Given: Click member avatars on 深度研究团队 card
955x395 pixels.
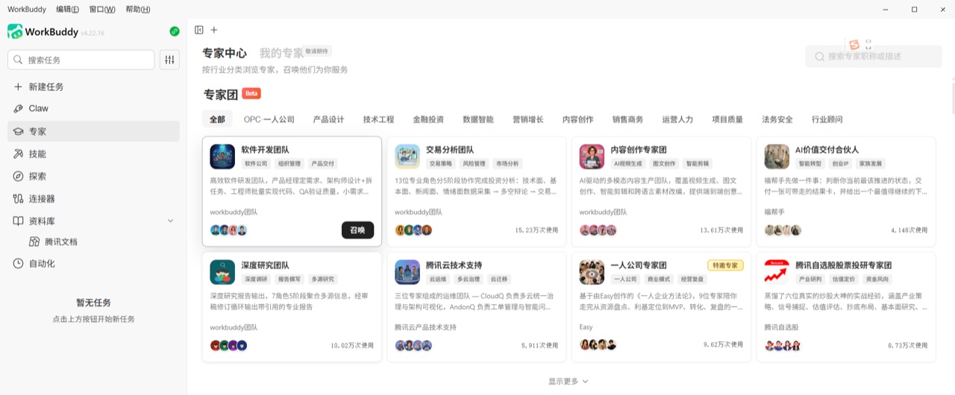Looking at the screenshot, I should coord(228,345).
